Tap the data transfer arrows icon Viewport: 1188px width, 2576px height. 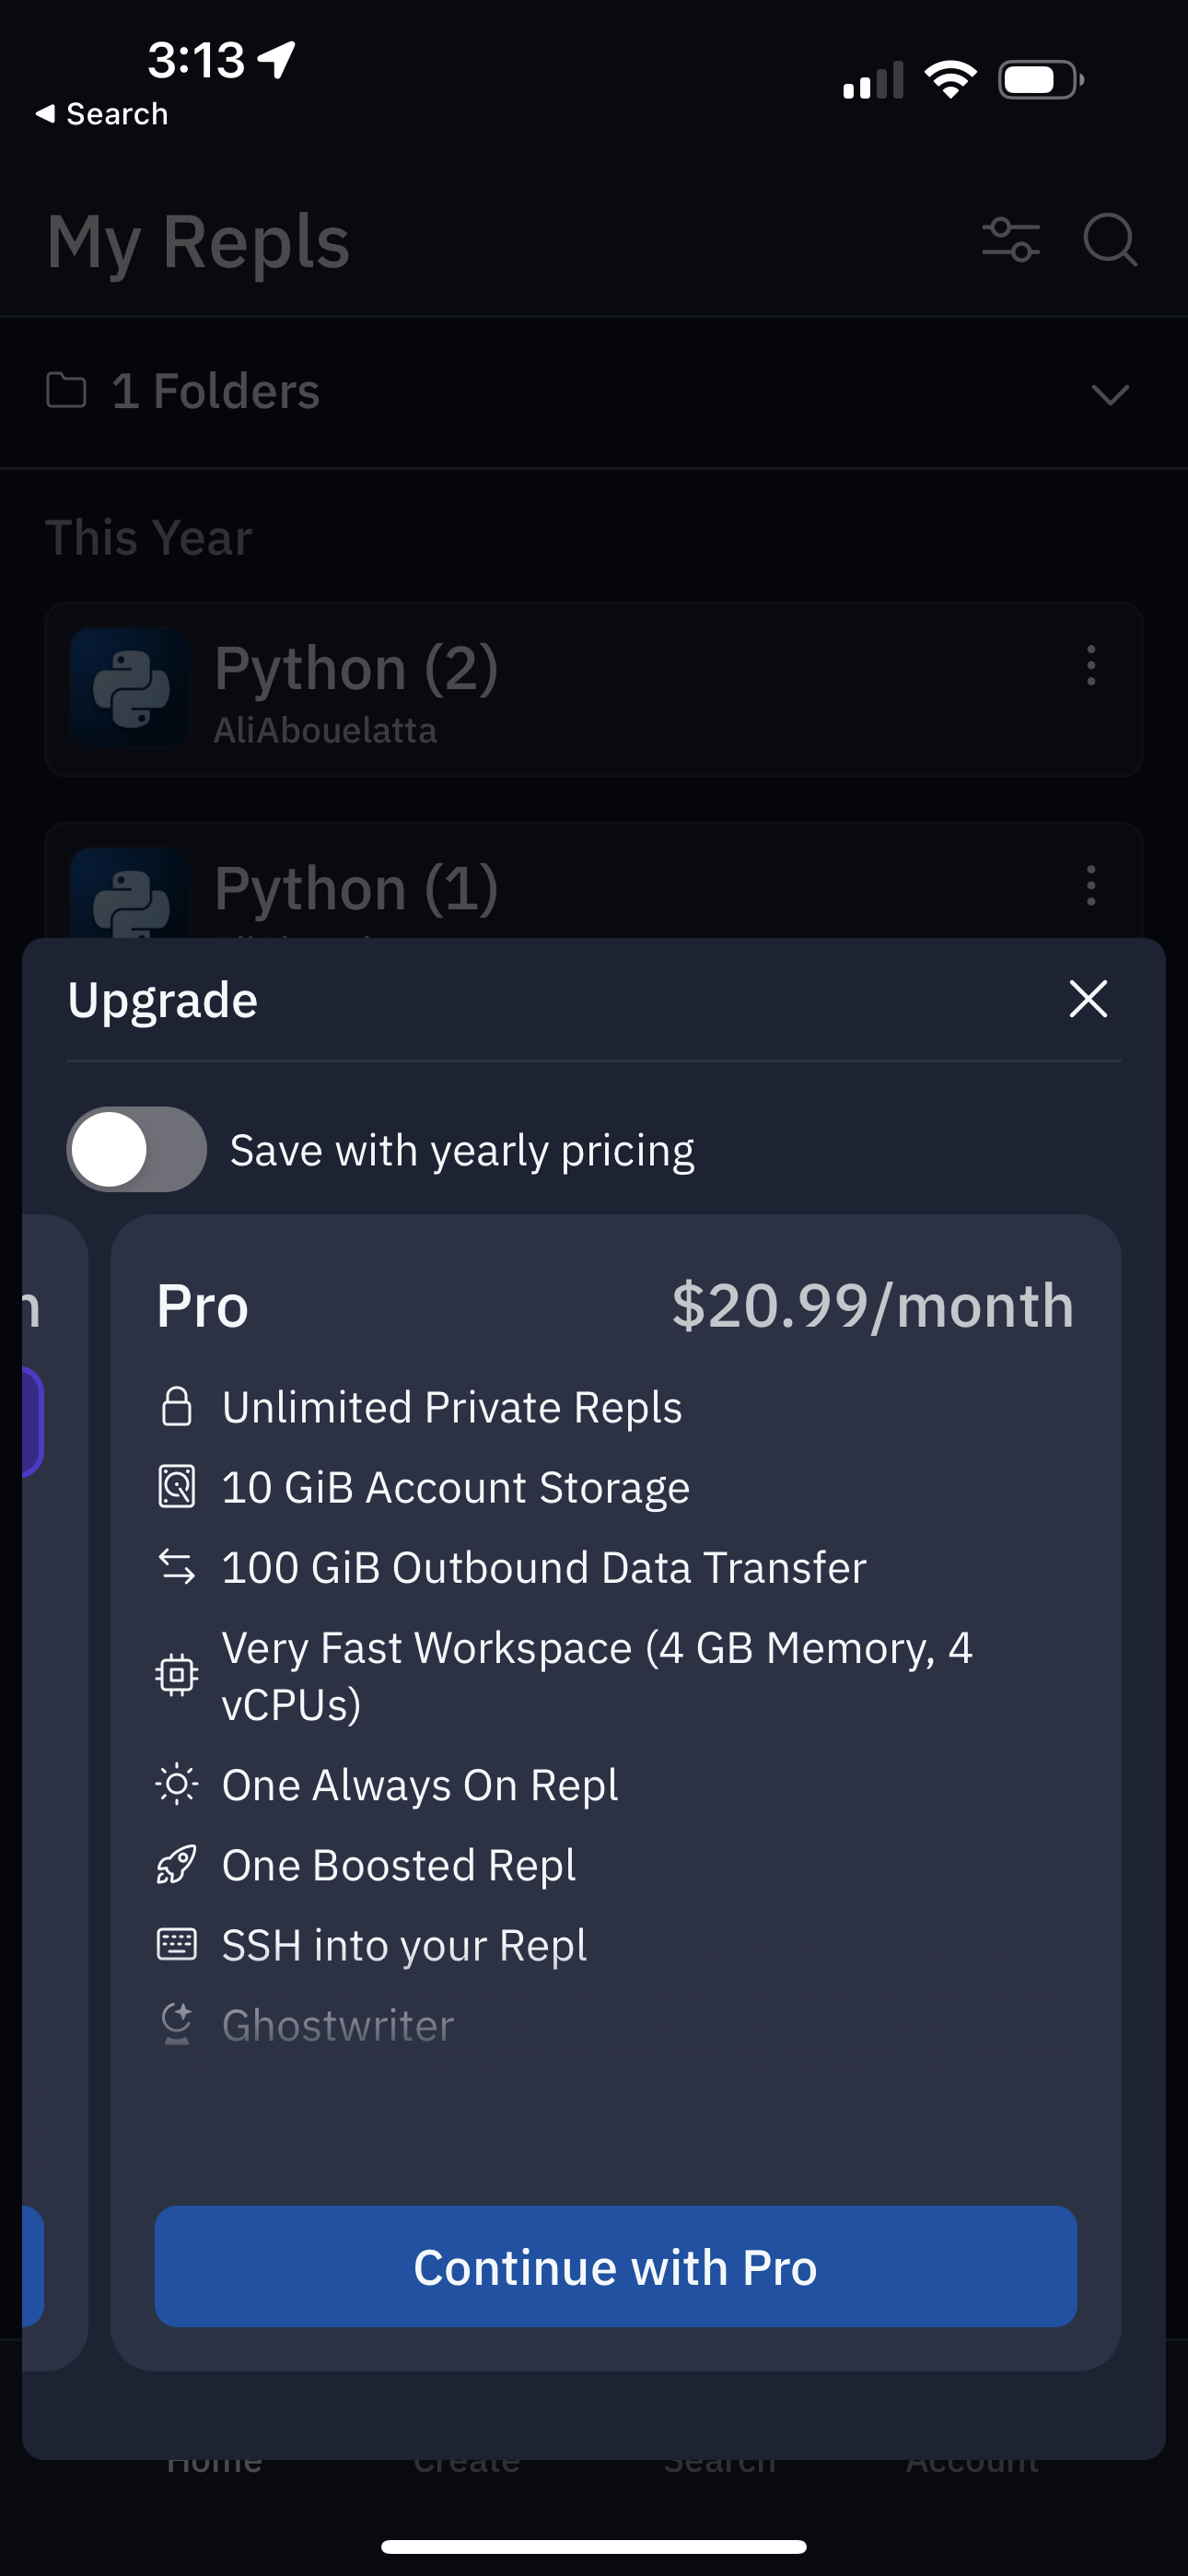click(177, 1566)
